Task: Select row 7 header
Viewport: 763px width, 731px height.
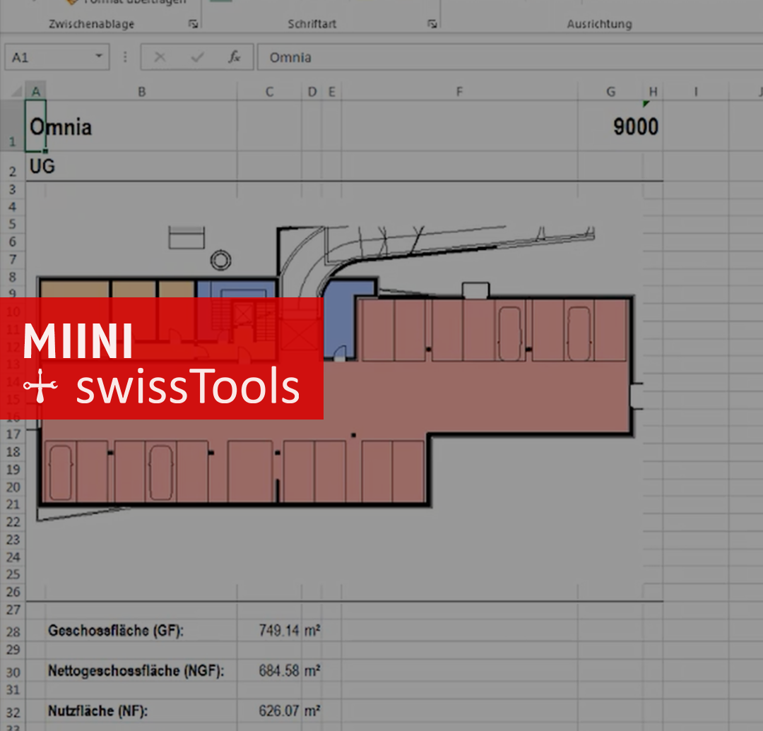Action: 13,259
